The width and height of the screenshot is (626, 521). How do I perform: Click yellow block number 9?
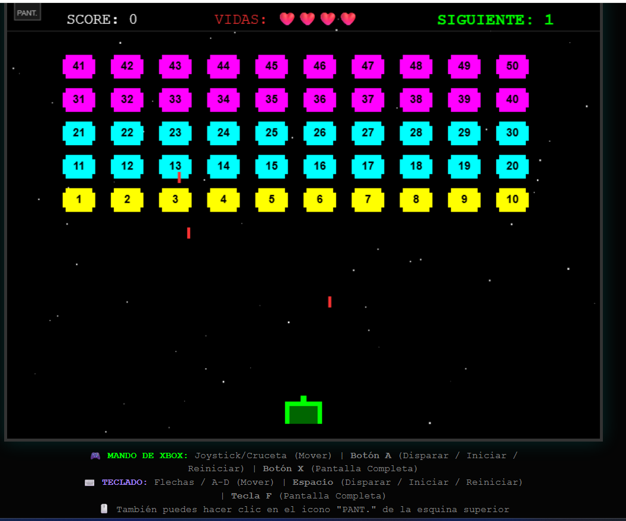tap(464, 200)
